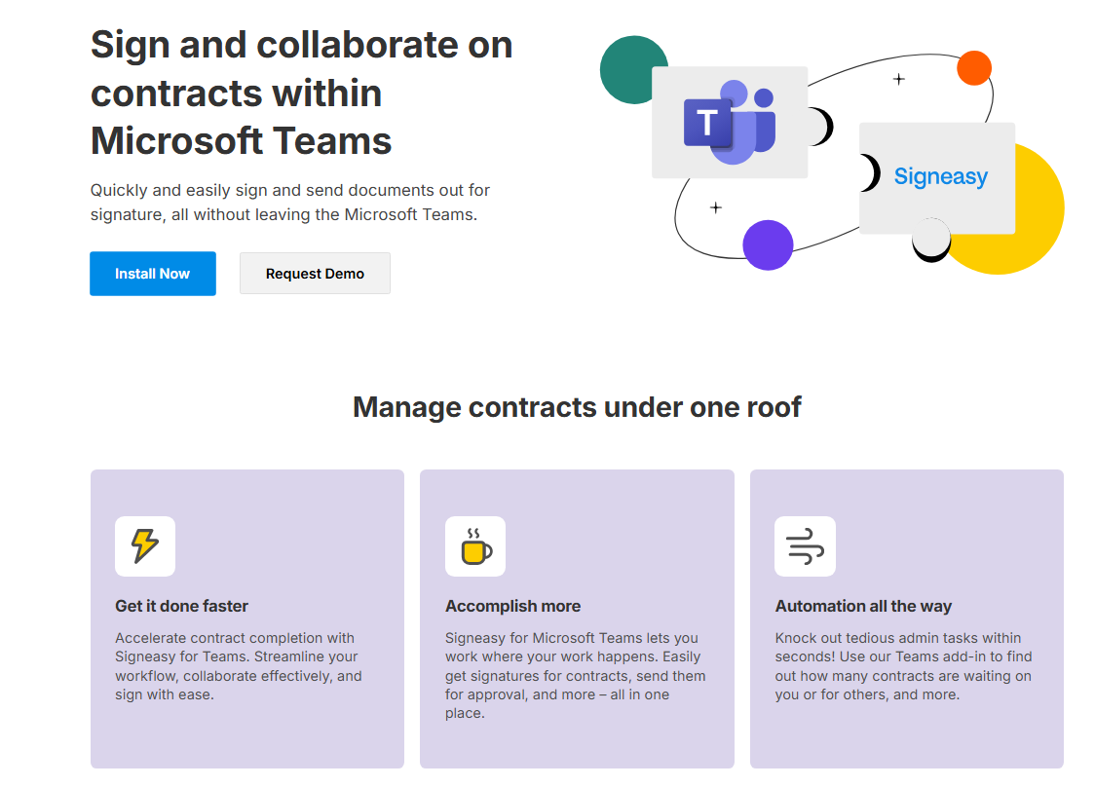Click the 'Automation all the way' heading
Viewport: 1095px width, 787px height.
click(x=863, y=606)
